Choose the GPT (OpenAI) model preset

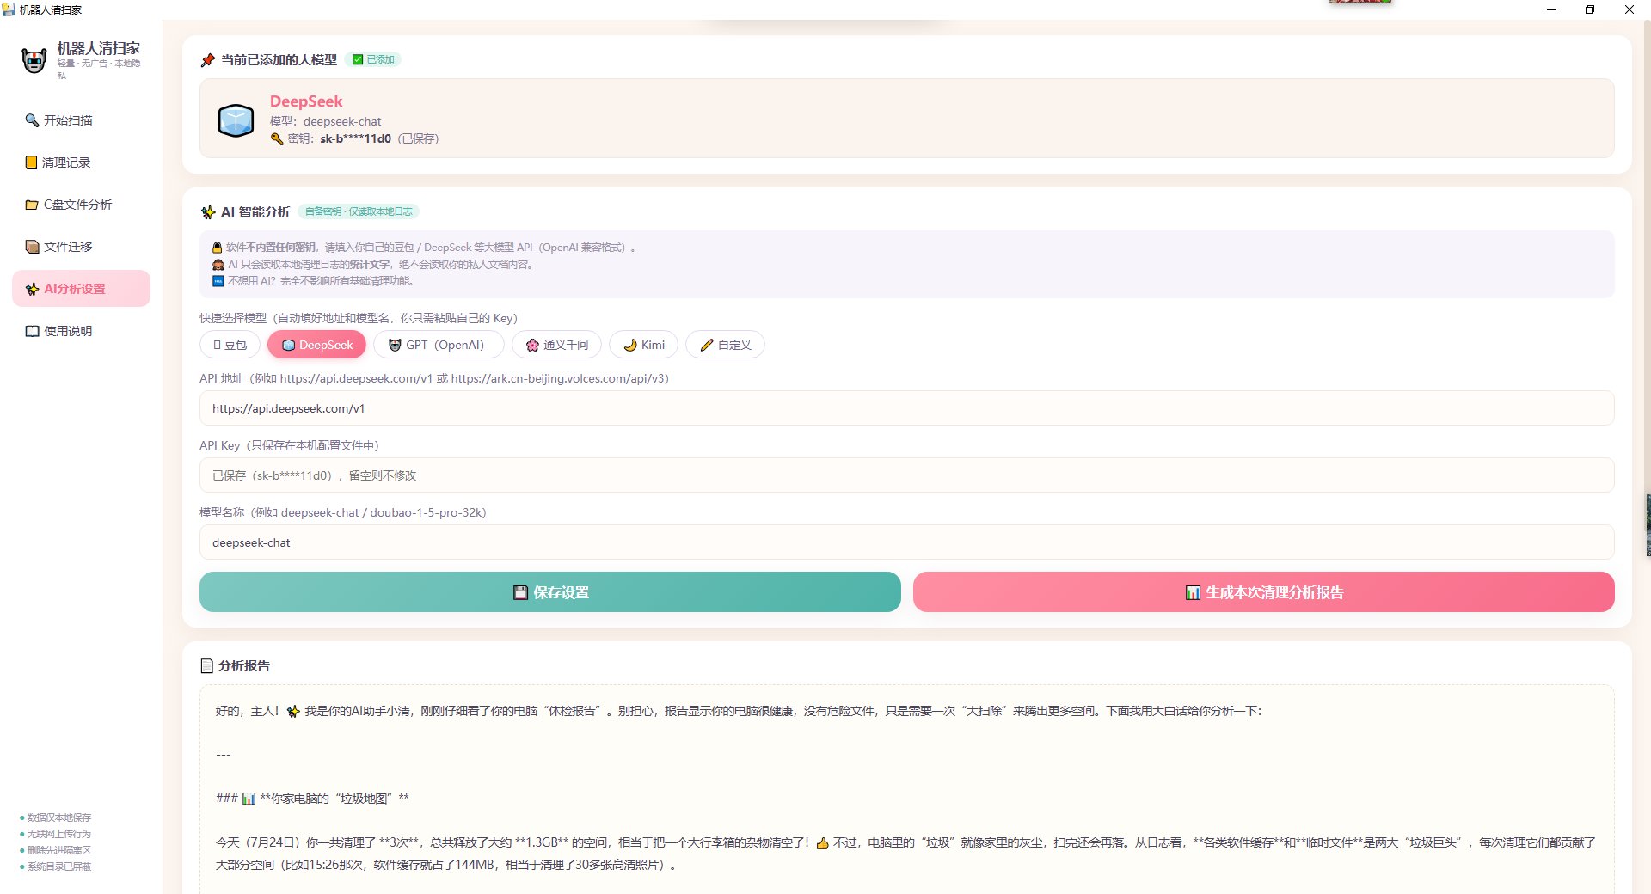[439, 345]
